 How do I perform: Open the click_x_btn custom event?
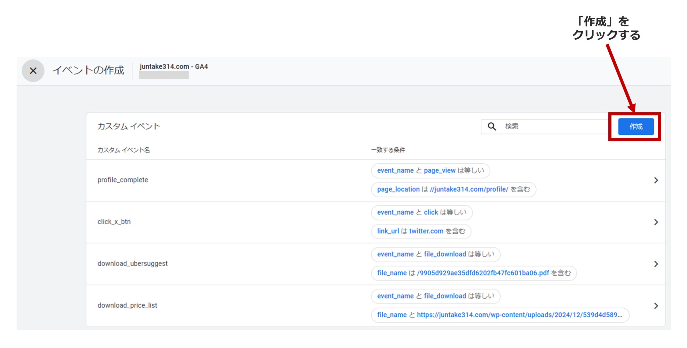114,222
